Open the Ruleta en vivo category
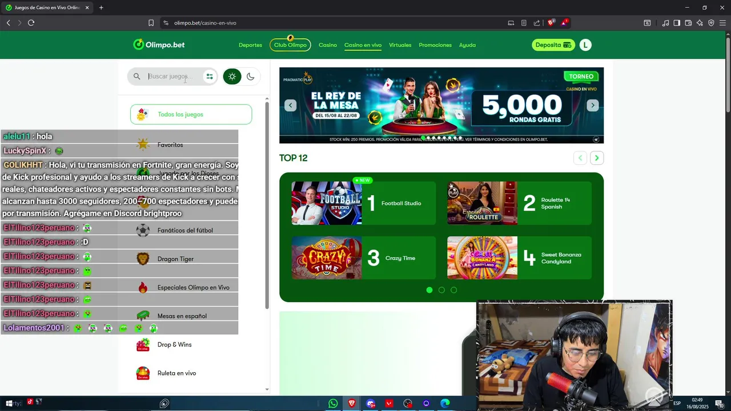 point(176,373)
